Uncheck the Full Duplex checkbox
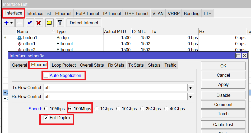This screenshot has height=133, width=251. pos(46,118)
